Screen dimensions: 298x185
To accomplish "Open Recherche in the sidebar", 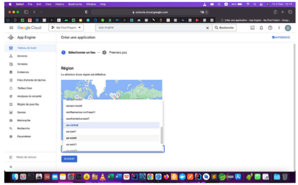I will pos(23,128).
